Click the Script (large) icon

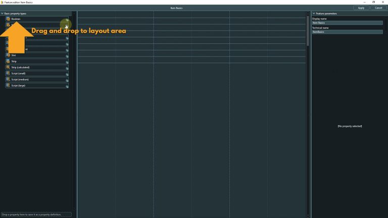pyautogui.click(x=8, y=85)
